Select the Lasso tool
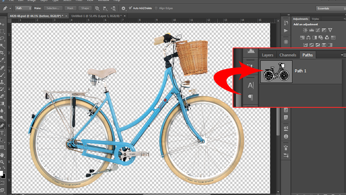This screenshot has height=195, width=346. [x=2, y=38]
